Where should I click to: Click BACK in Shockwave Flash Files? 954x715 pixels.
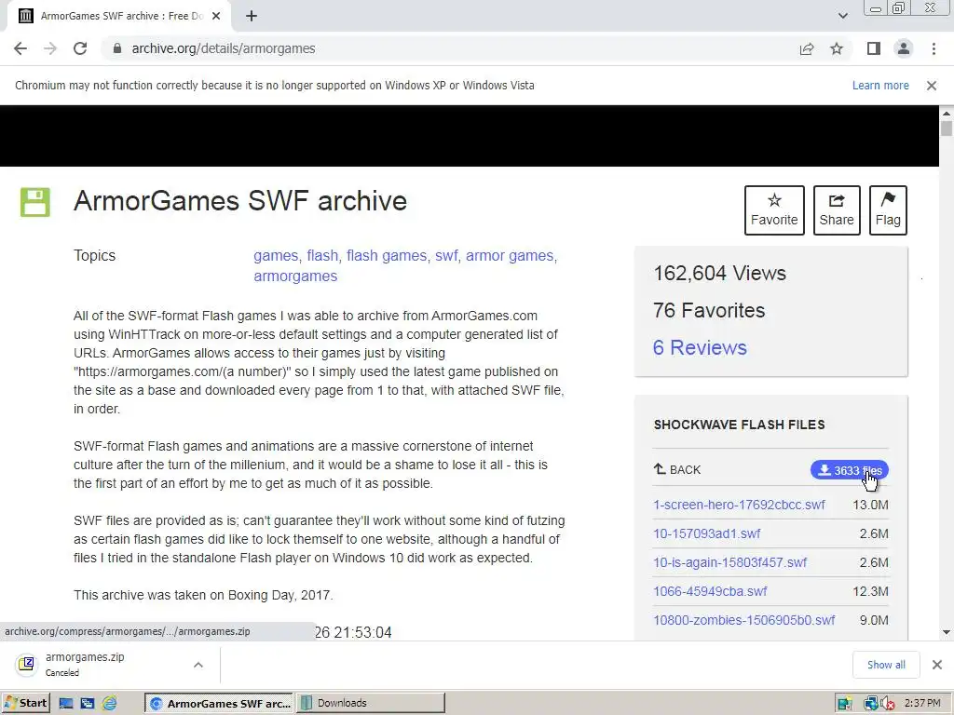(677, 469)
